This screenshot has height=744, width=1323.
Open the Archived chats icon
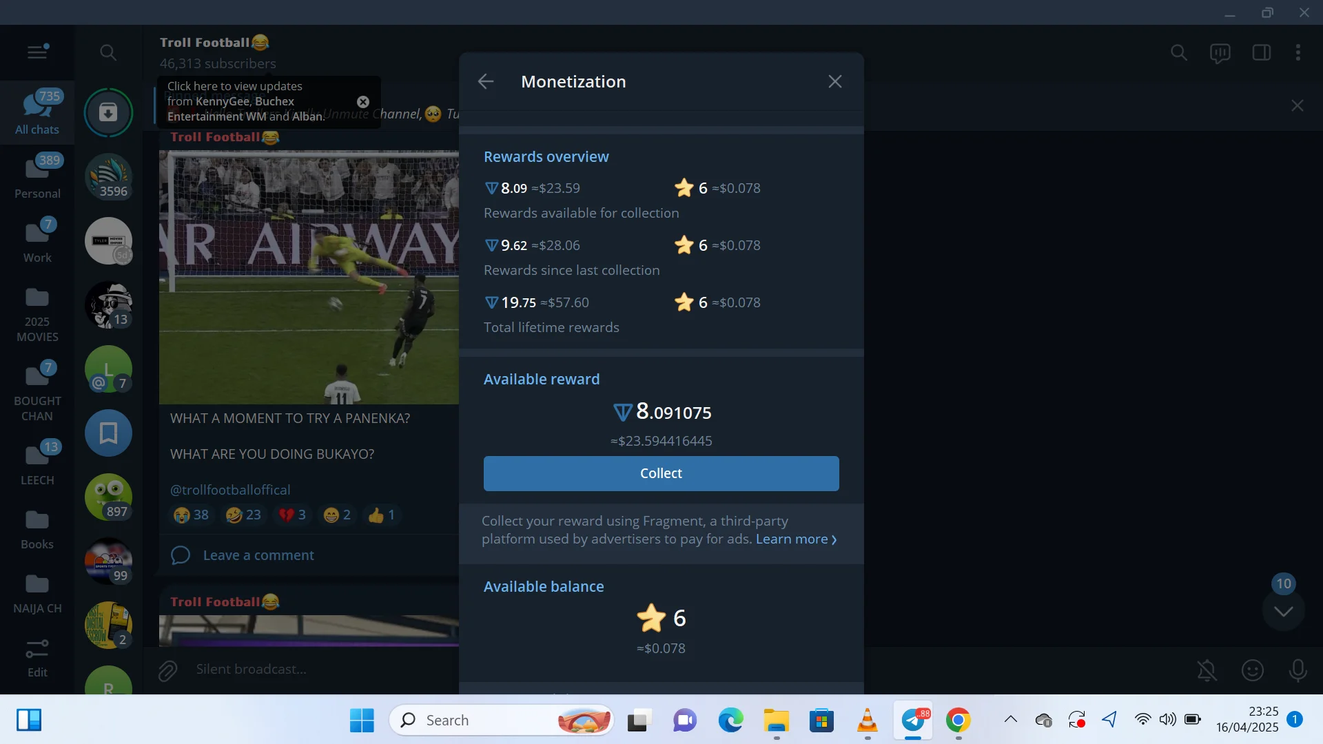(108, 112)
